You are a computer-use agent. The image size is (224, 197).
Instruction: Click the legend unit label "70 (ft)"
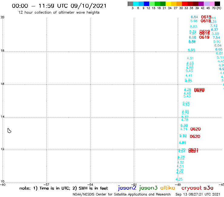click(x=216, y=8)
